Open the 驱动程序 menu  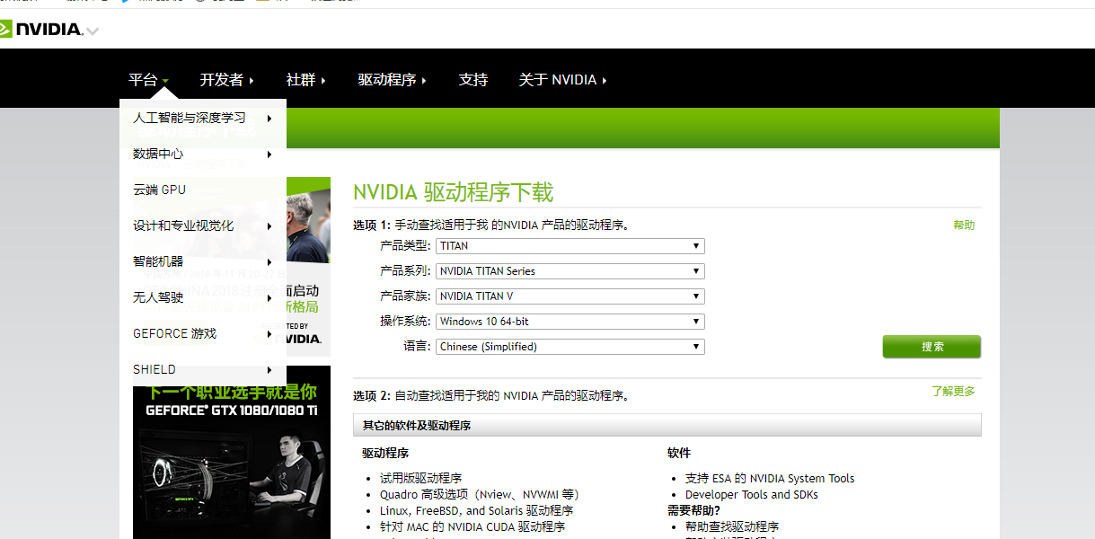point(392,80)
